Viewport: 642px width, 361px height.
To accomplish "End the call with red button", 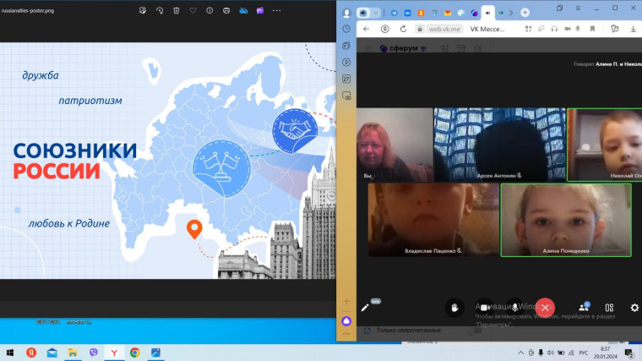I will pyautogui.click(x=545, y=308).
